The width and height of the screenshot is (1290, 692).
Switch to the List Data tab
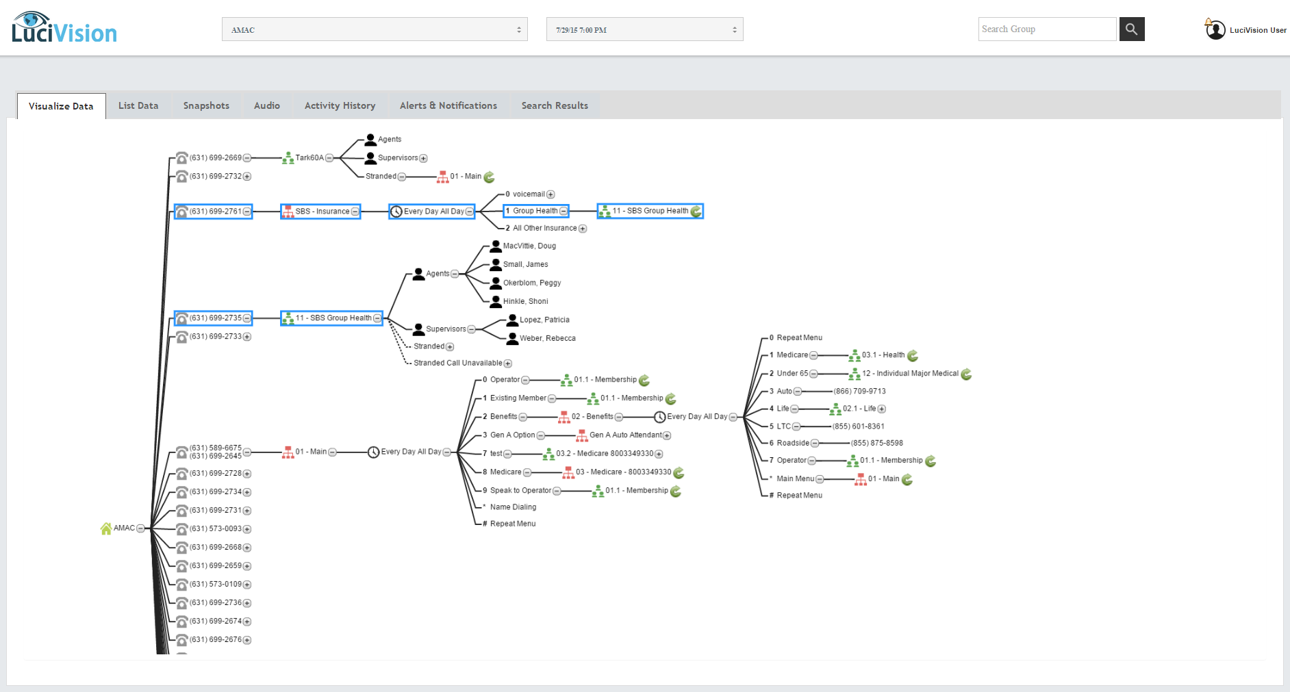click(x=138, y=105)
